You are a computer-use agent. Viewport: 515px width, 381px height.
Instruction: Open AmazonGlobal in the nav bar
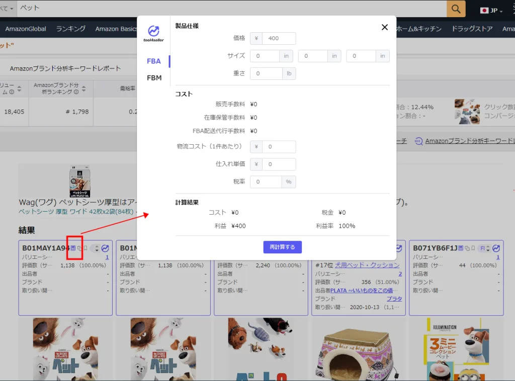point(26,29)
